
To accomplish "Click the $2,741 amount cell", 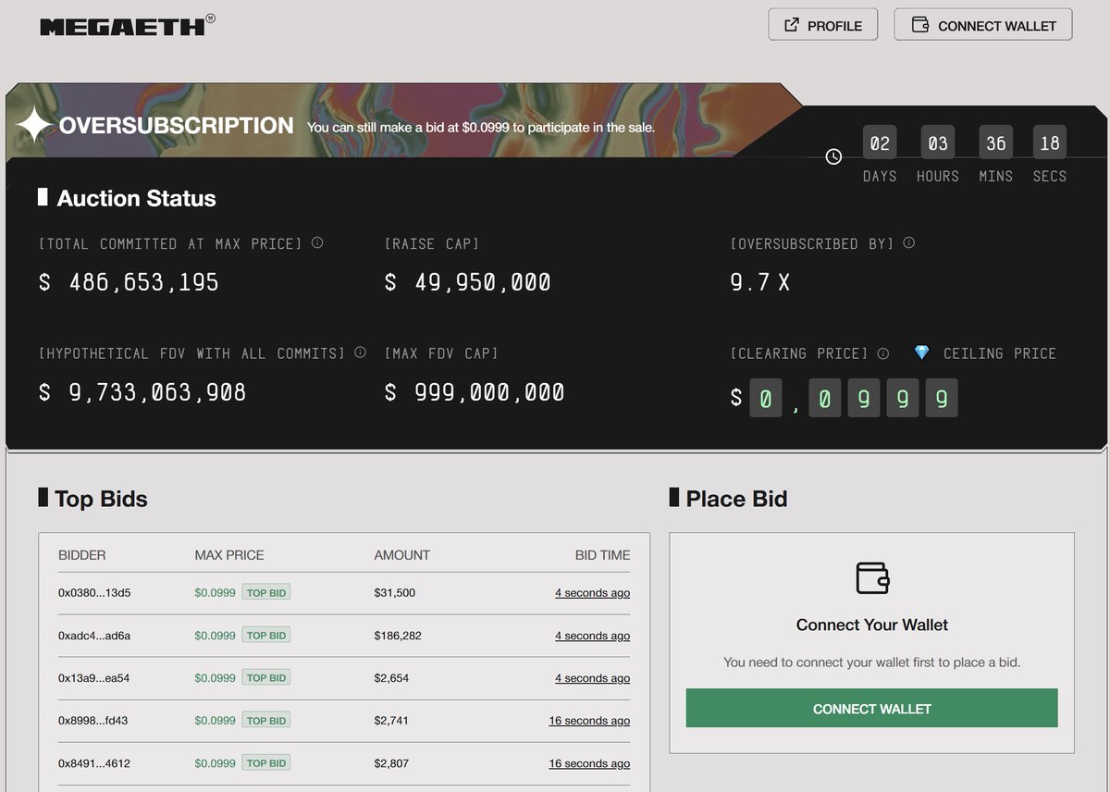I will click(391, 721).
